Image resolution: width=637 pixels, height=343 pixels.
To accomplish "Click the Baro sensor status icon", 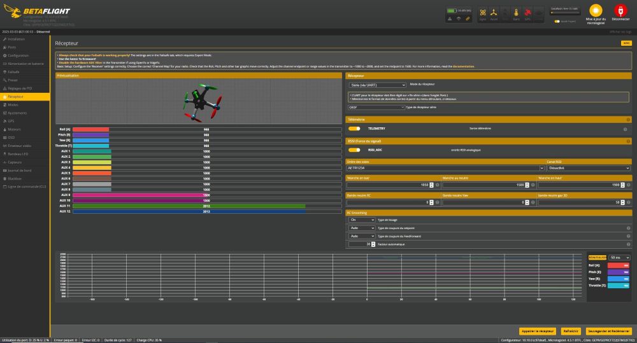I will (x=515, y=13).
